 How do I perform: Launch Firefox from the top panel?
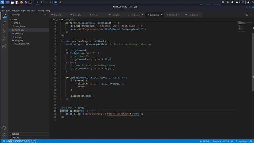(x=21, y=2)
